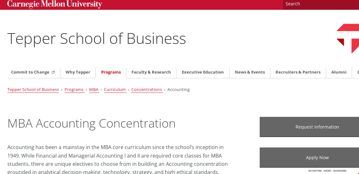Focus the Search input field
The width and height of the screenshot is (359, 174).
321,4
